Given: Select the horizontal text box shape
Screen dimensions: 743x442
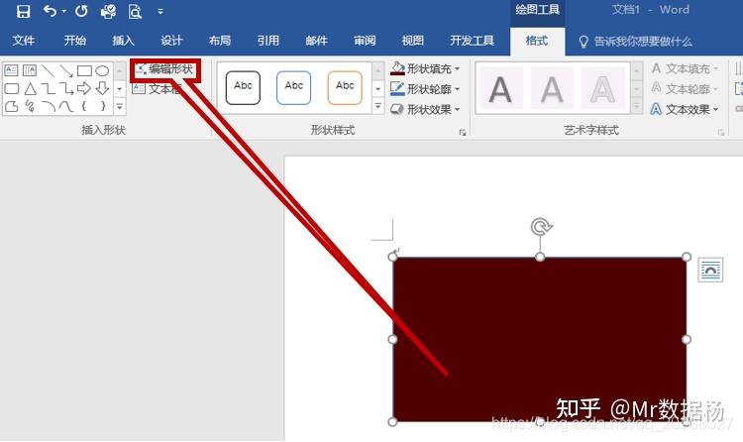Looking at the screenshot, I should tap(11, 70).
